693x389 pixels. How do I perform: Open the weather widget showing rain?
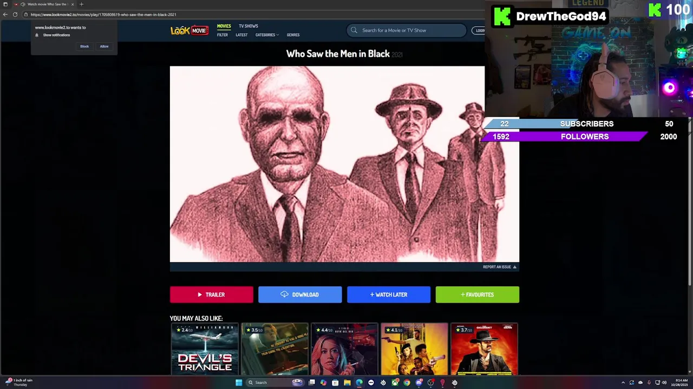pyautogui.click(x=18, y=383)
